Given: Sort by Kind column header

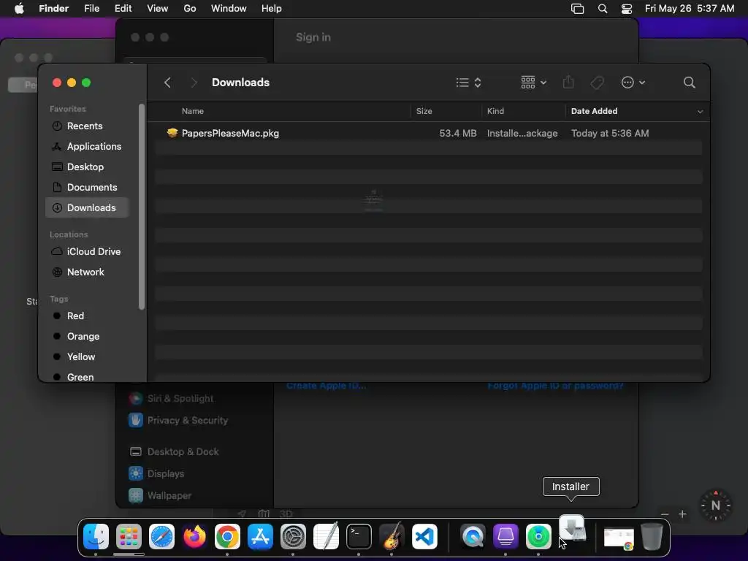Looking at the screenshot, I should tap(496, 111).
